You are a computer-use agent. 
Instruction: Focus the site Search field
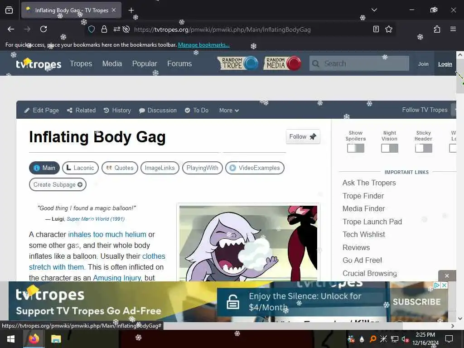tap(359, 63)
